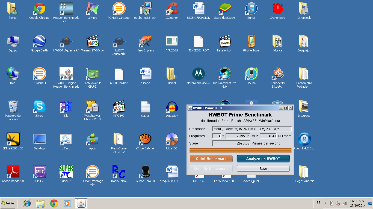Screen dimensions: 373x209
Task: Open the network signal tray icon
Action: click(344, 203)
